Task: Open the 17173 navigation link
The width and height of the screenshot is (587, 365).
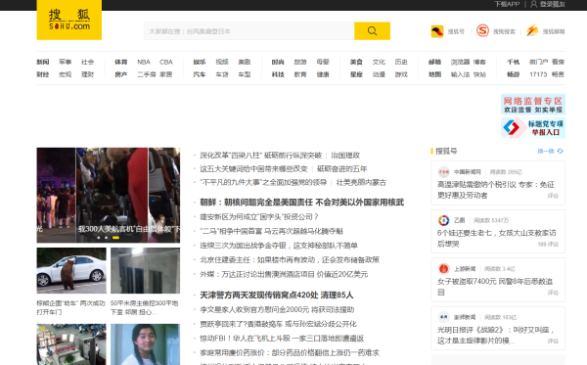Action: (538, 74)
